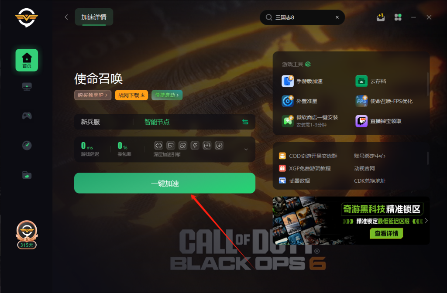Open the 外置准星 crosshair tool
The height and width of the screenshot is (293, 447).
pos(299,101)
